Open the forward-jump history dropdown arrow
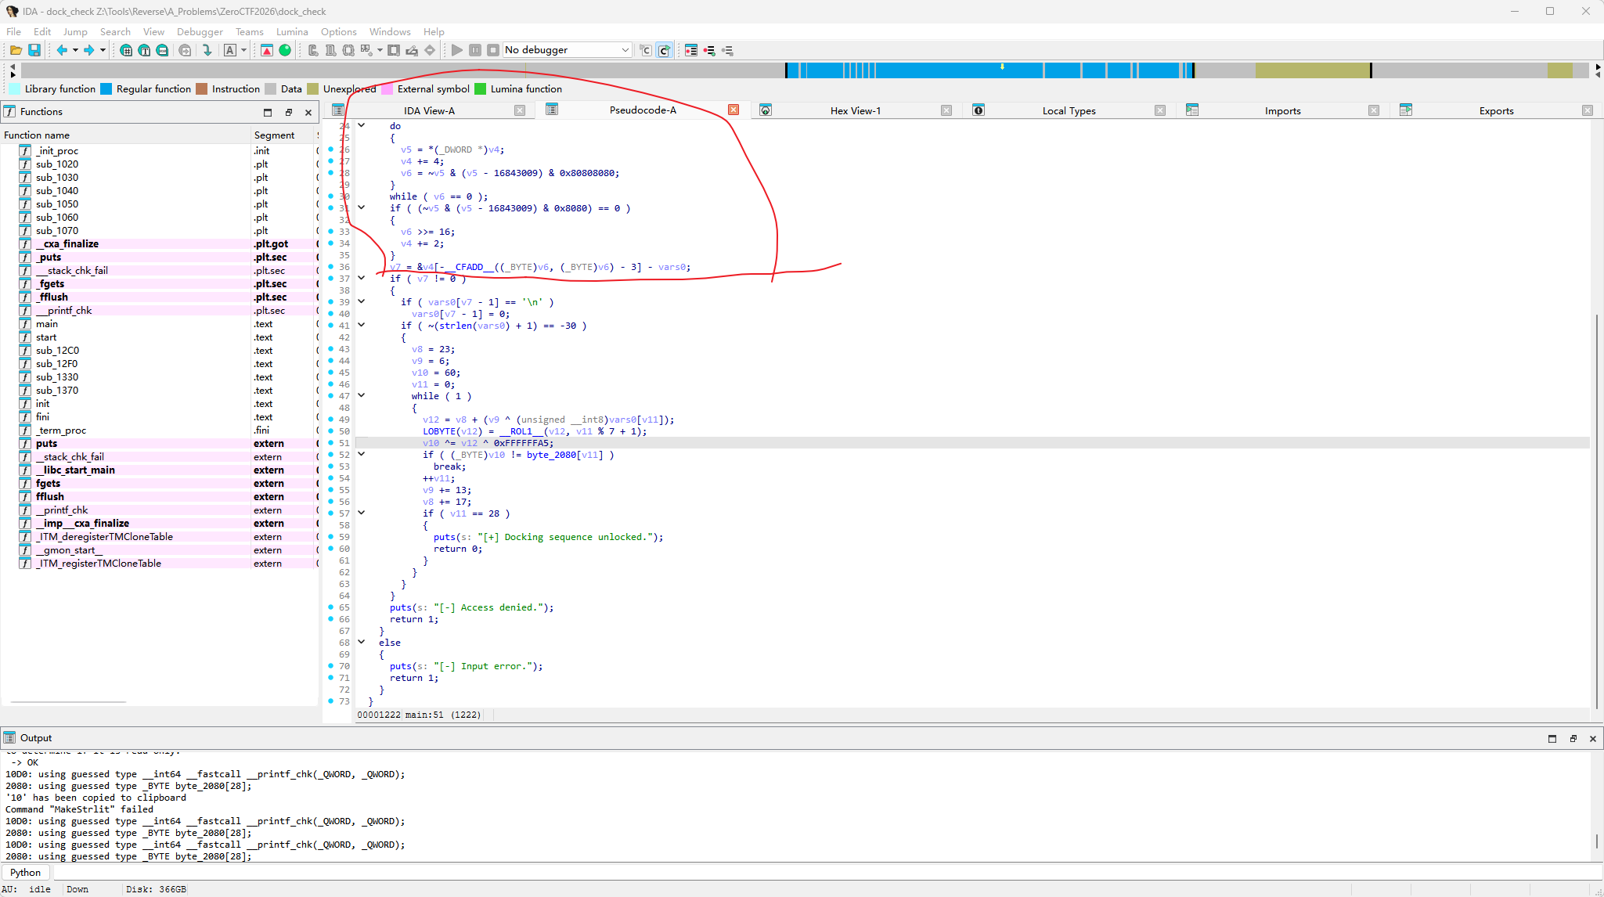The image size is (1604, 897). 103,50
